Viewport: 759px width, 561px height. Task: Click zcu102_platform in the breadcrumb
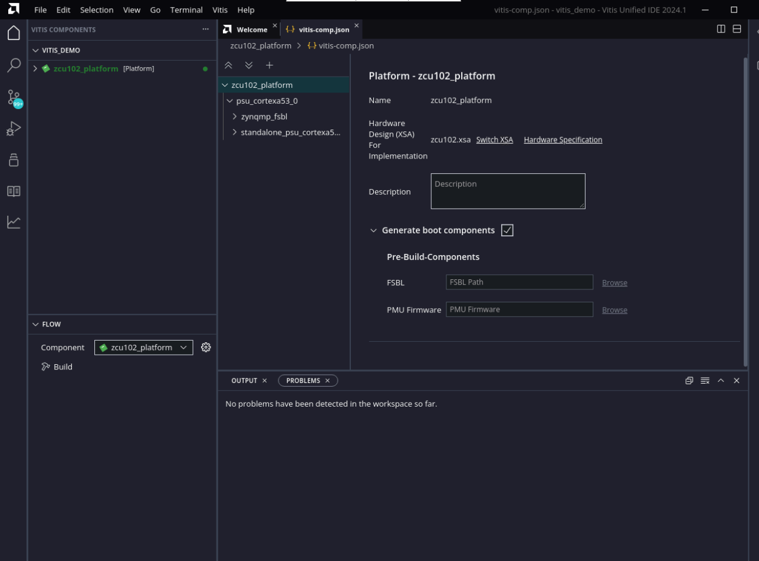(x=261, y=45)
